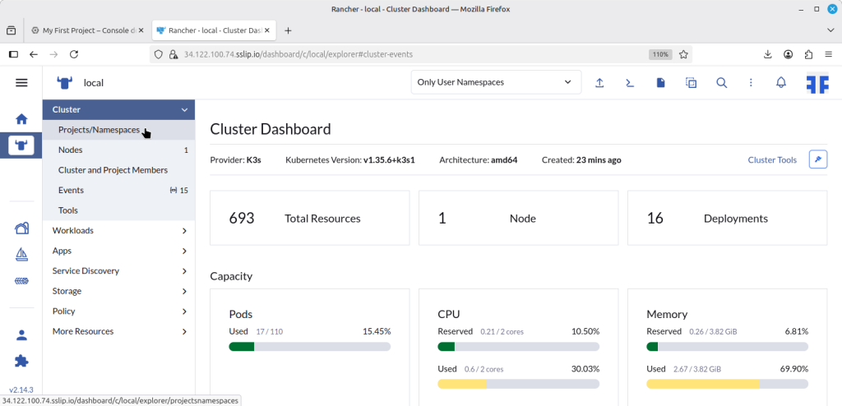This screenshot has height=406, width=842.
Task: Click the CPU Used progress bar
Action: [x=518, y=384]
